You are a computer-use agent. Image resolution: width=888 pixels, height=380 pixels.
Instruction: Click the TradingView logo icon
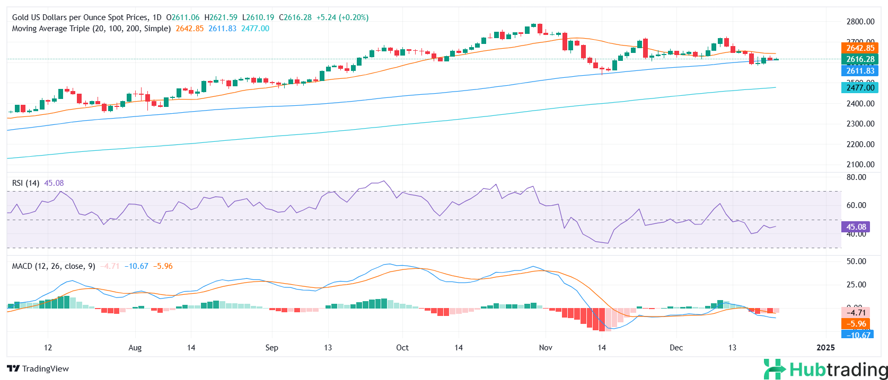pos(13,369)
